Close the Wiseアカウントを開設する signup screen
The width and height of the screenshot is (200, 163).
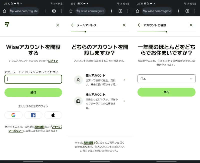coord(58,25)
